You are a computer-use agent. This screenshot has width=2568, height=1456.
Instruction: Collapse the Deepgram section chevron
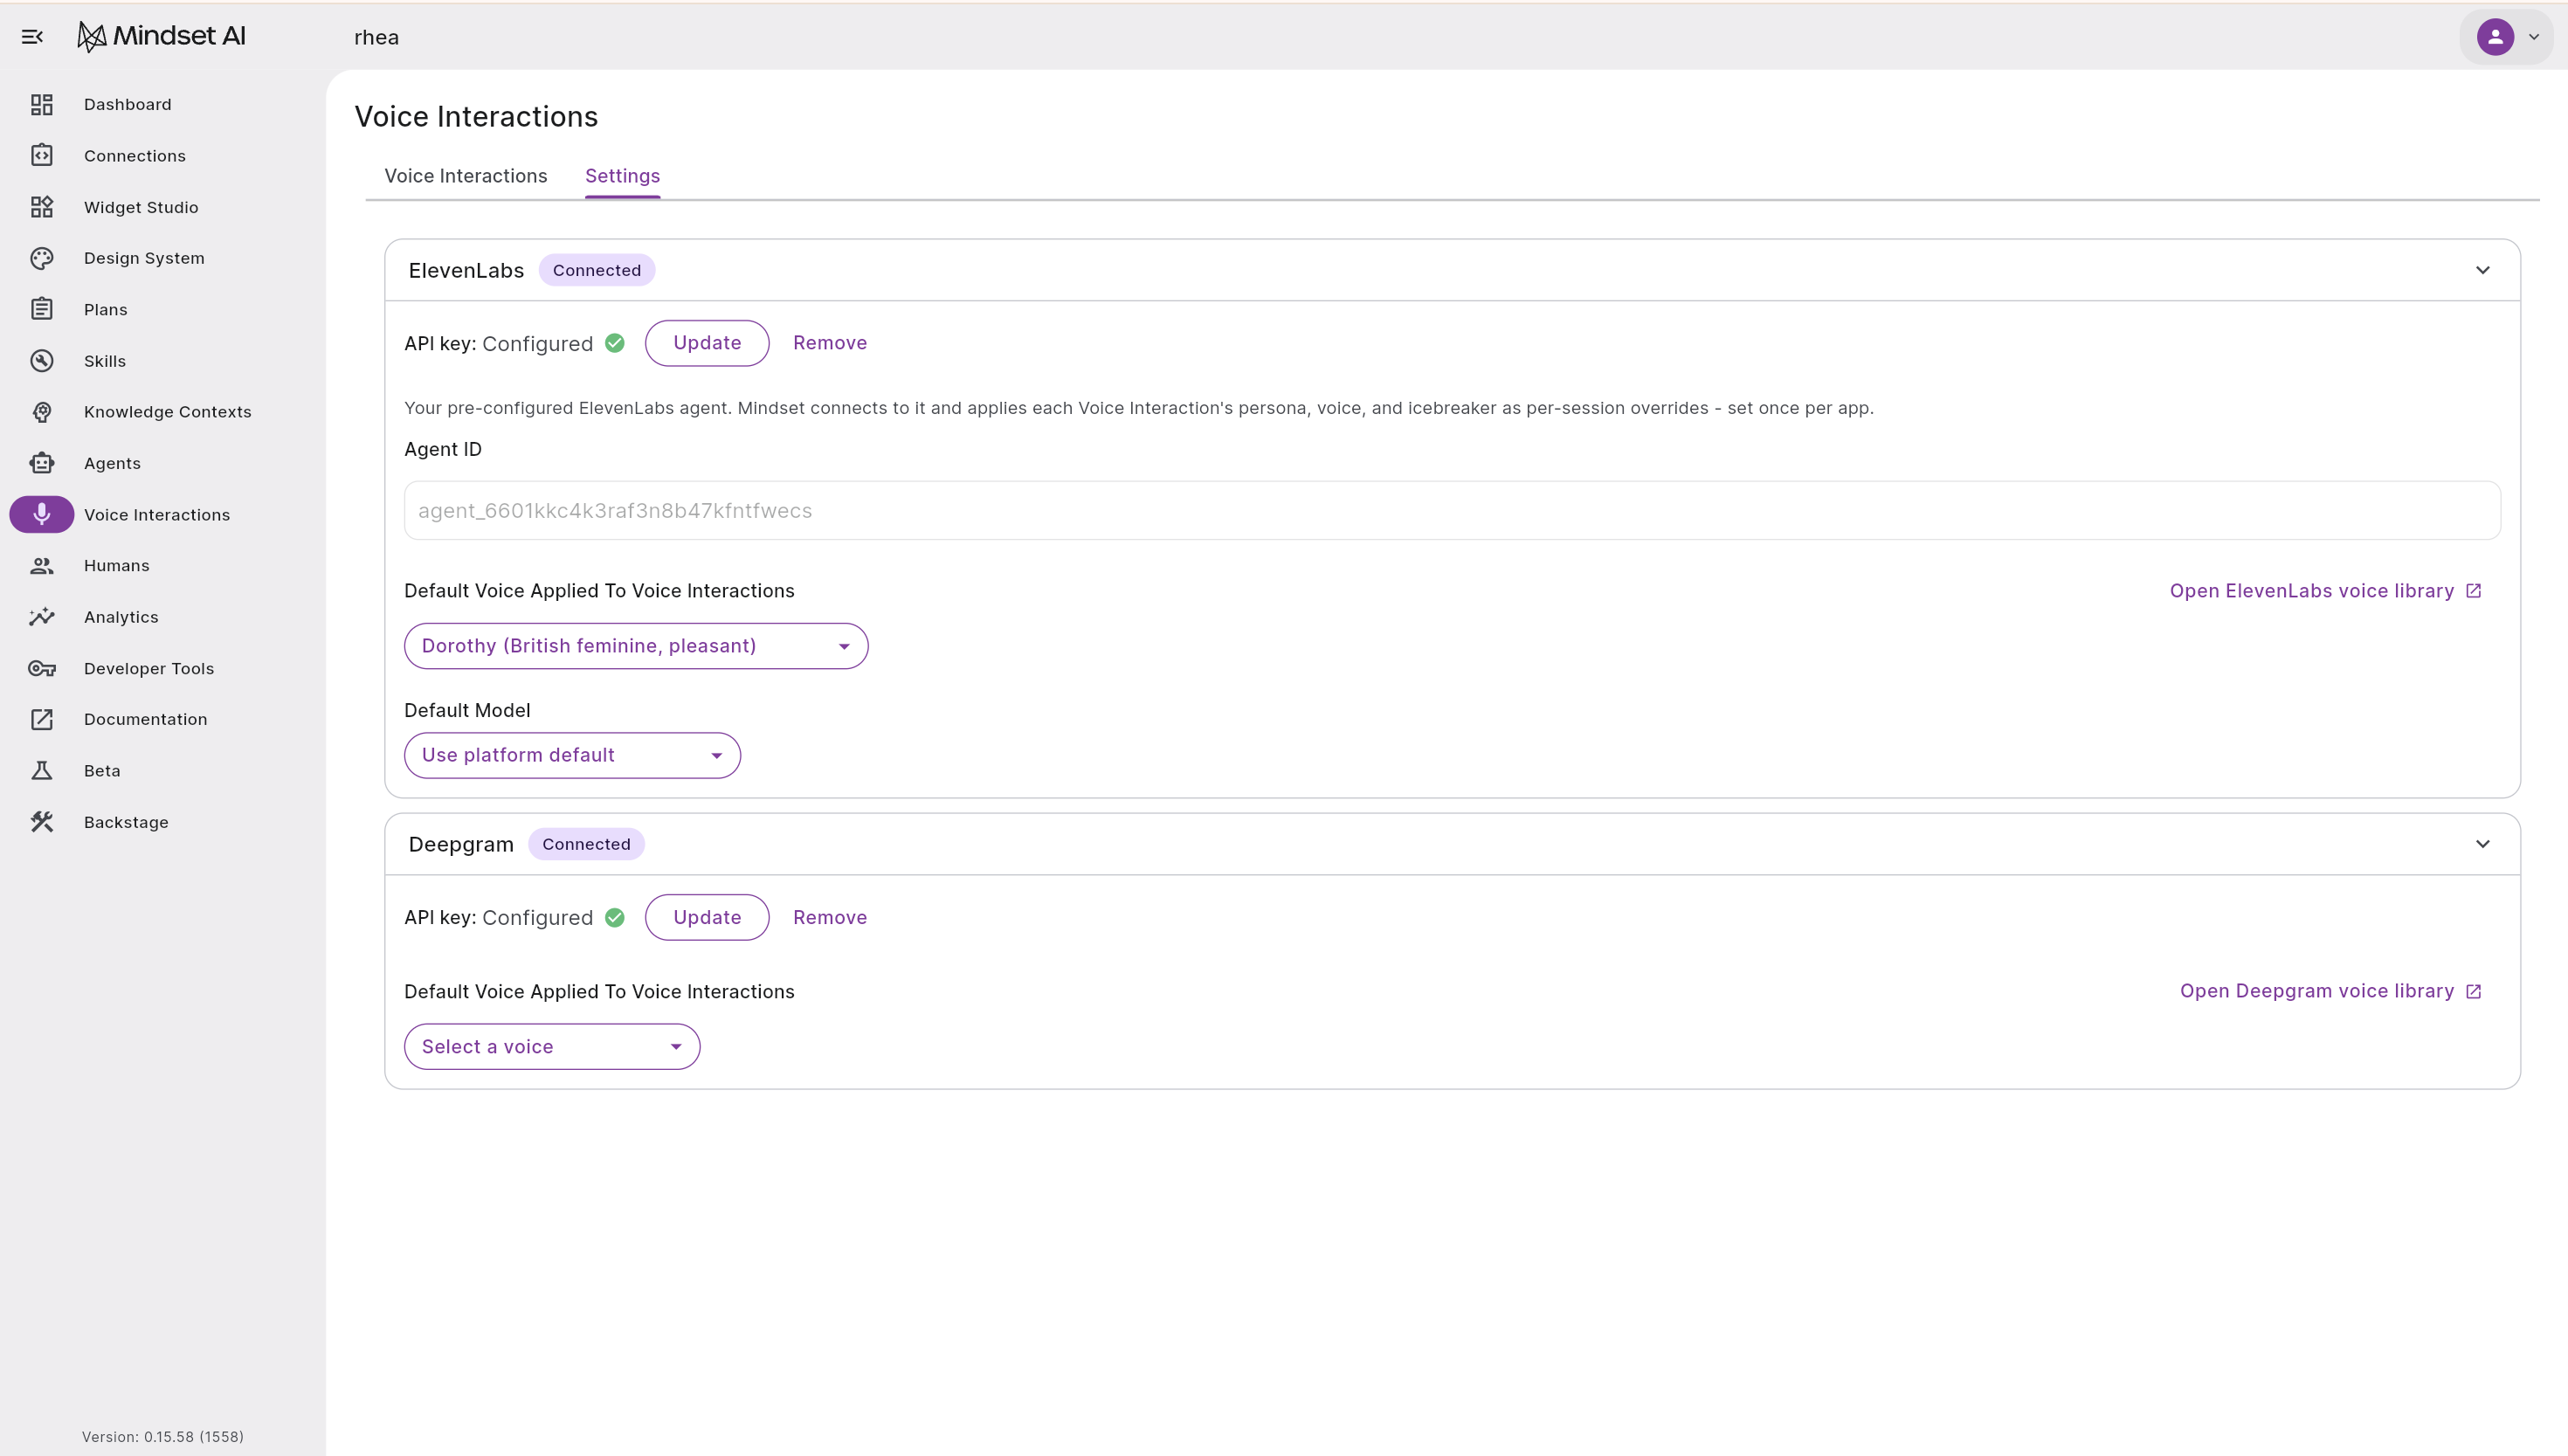pyautogui.click(x=2483, y=844)
